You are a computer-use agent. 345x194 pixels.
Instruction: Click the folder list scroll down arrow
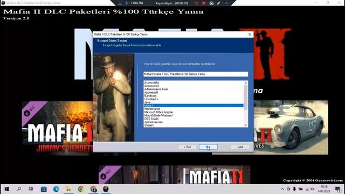pos(246,125)
